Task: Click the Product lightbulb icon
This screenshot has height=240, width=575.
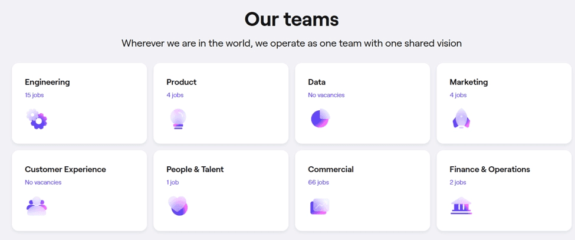Action: (x=178, y=119)
